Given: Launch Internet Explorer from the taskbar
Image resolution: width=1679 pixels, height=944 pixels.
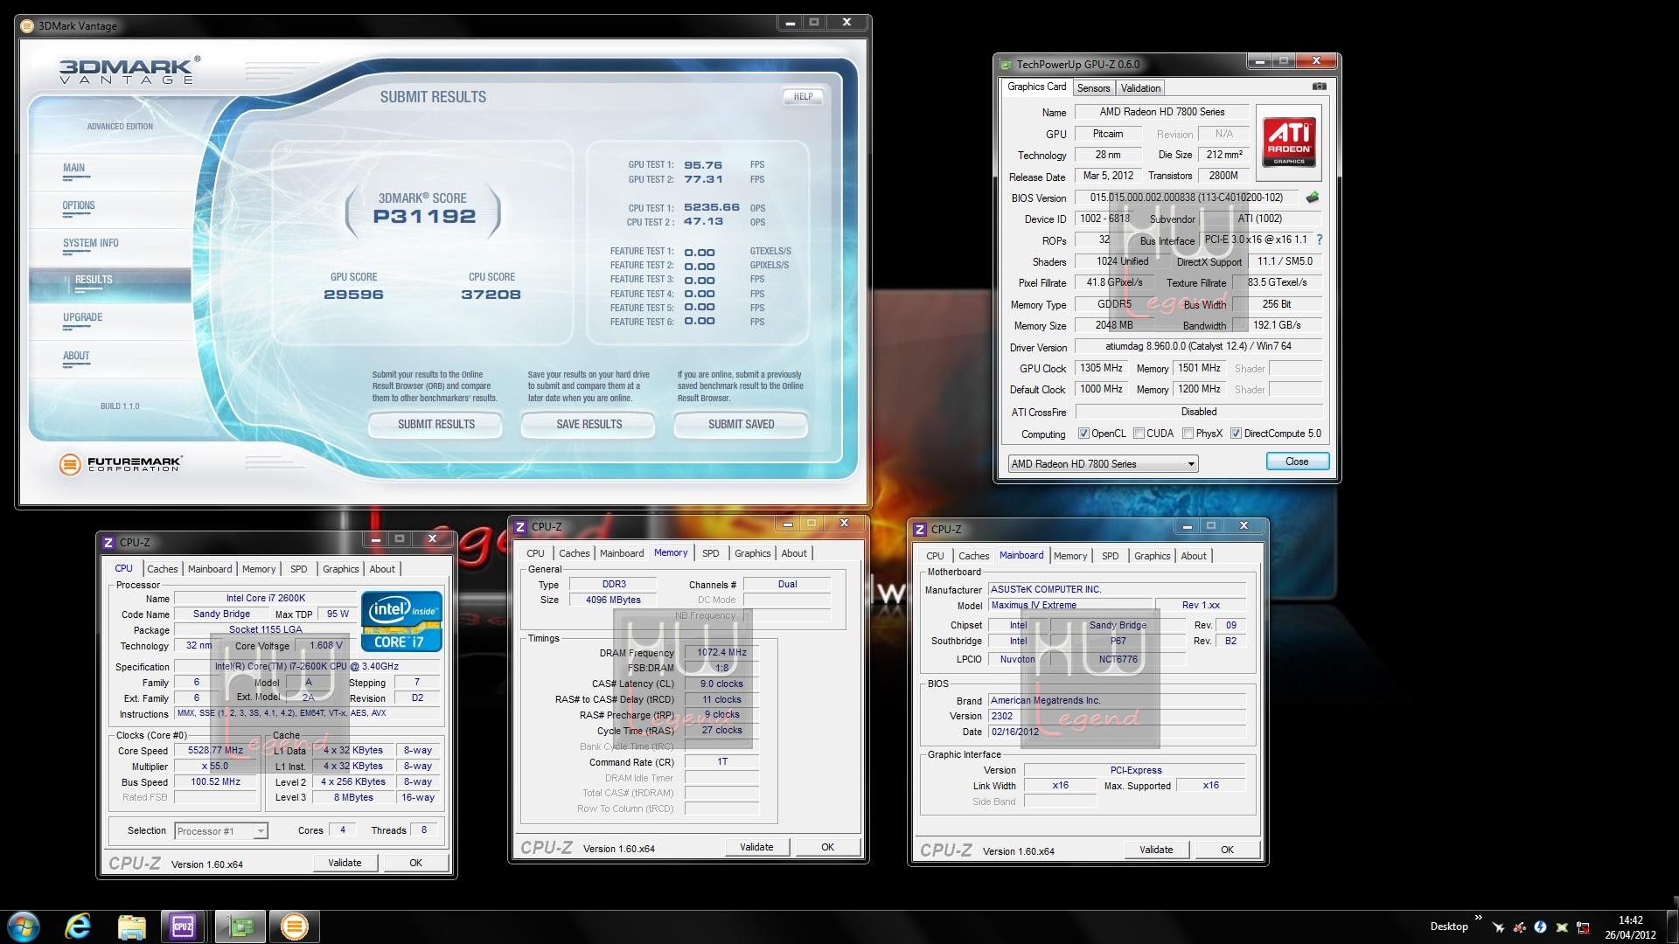Looking at the screenshot, I should click(78, 926).
